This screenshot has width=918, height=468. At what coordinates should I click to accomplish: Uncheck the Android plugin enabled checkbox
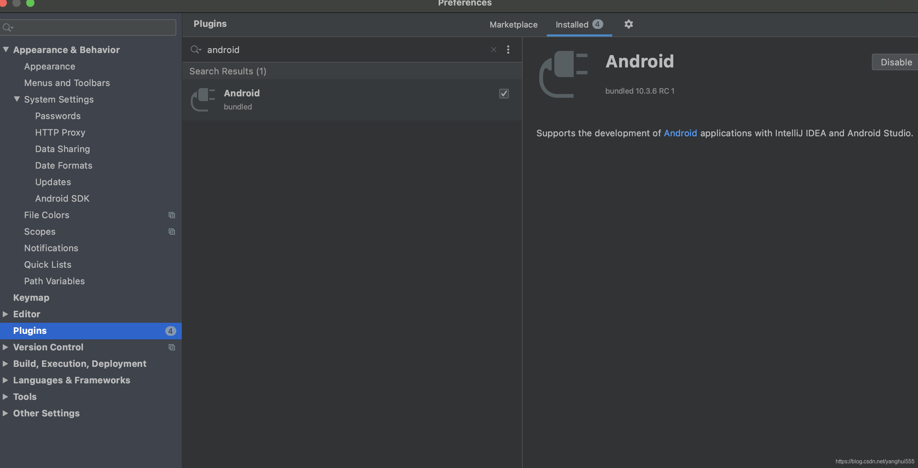503,94
